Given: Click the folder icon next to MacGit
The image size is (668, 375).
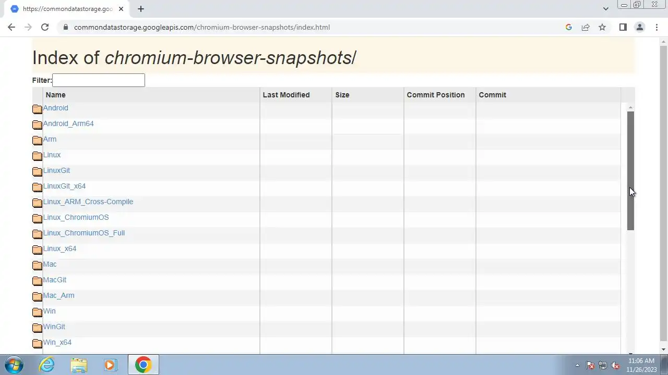Looking at the screenshot, I should pyautogui.click(x=37, y=281).
